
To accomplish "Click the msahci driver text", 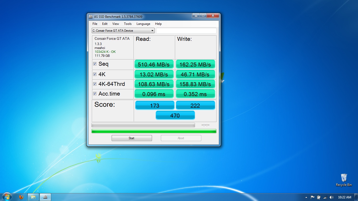I will pyautogui.click(x=100, y=48).
